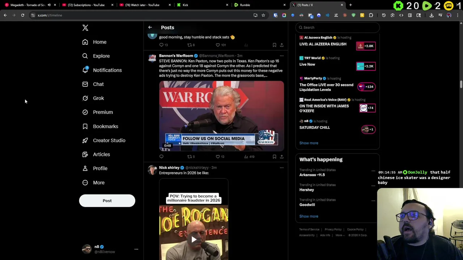Open Terms of Service link
The width and height of the screenshot is (463, 260).
pos(309,229)
